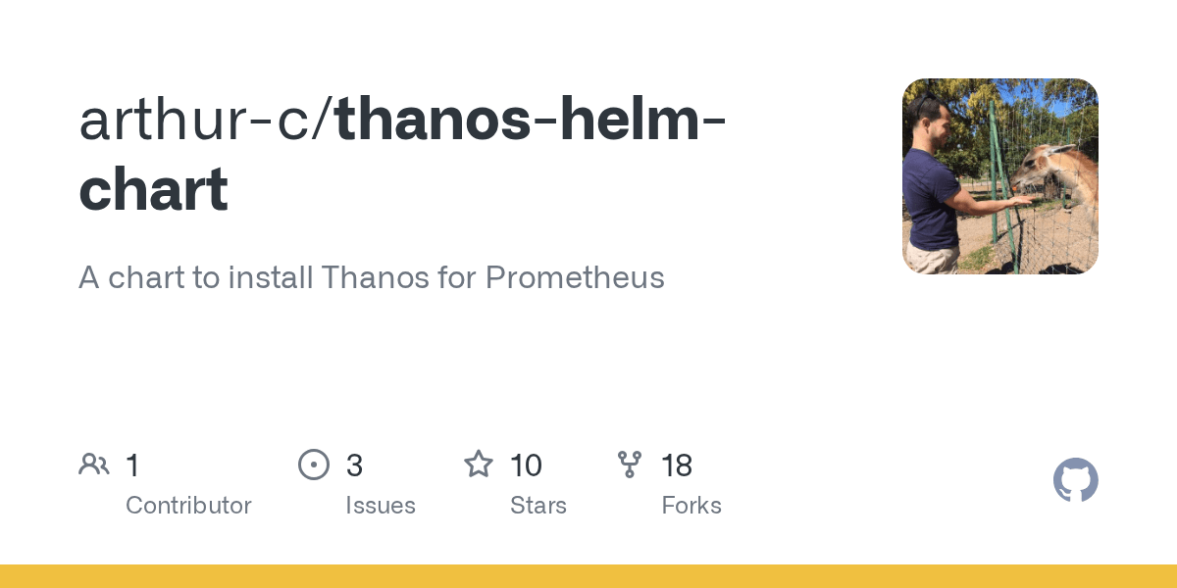The image size is (1177, 588).
Task: Click the man in the profile photo
Action: [x=932, y=186]
